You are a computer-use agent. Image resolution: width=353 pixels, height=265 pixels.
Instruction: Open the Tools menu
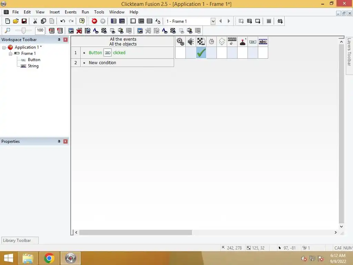coord(99,12)
